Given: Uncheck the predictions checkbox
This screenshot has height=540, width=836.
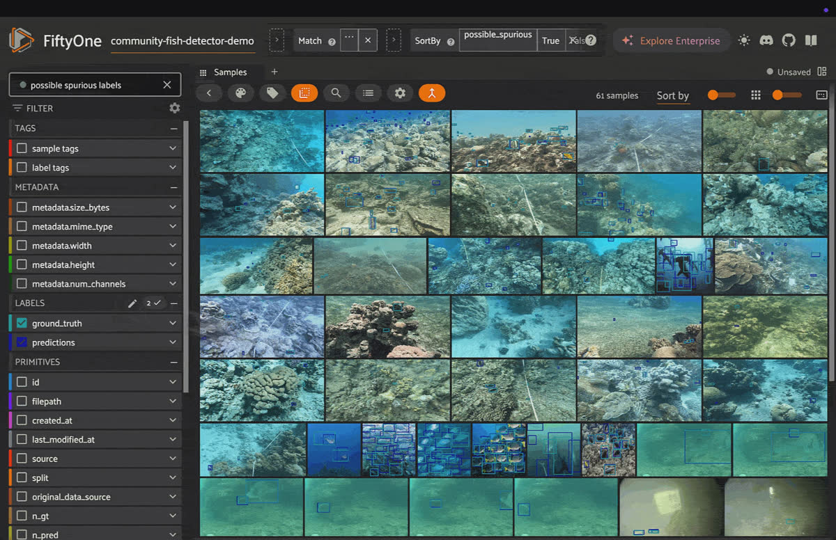Looking at the screenshot, I should click(22, 342).
